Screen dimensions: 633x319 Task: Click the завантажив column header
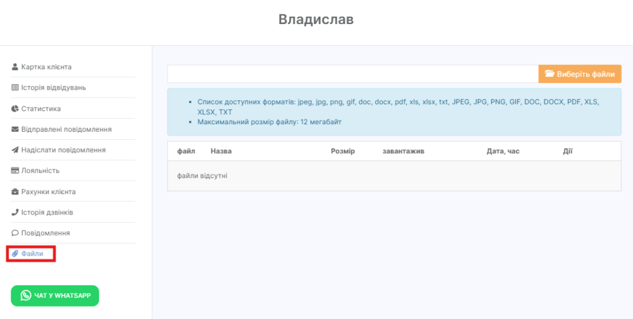pos(403,151)
